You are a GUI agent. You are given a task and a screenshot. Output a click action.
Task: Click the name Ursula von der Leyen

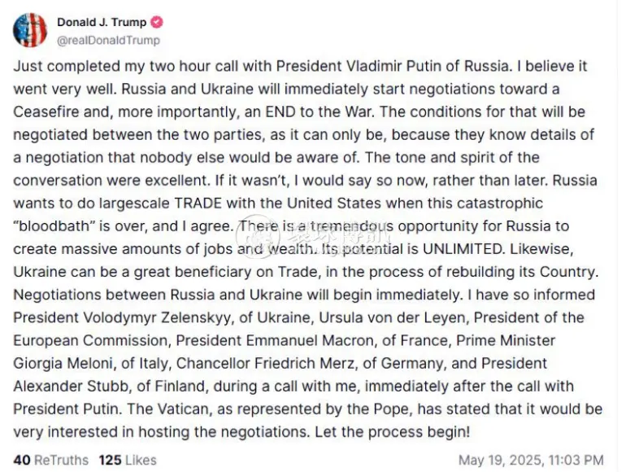pyautogui.click(x=391, y=317)
